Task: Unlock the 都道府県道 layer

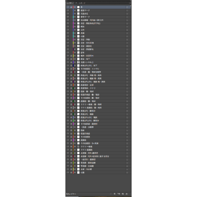Action: (71, 134)
